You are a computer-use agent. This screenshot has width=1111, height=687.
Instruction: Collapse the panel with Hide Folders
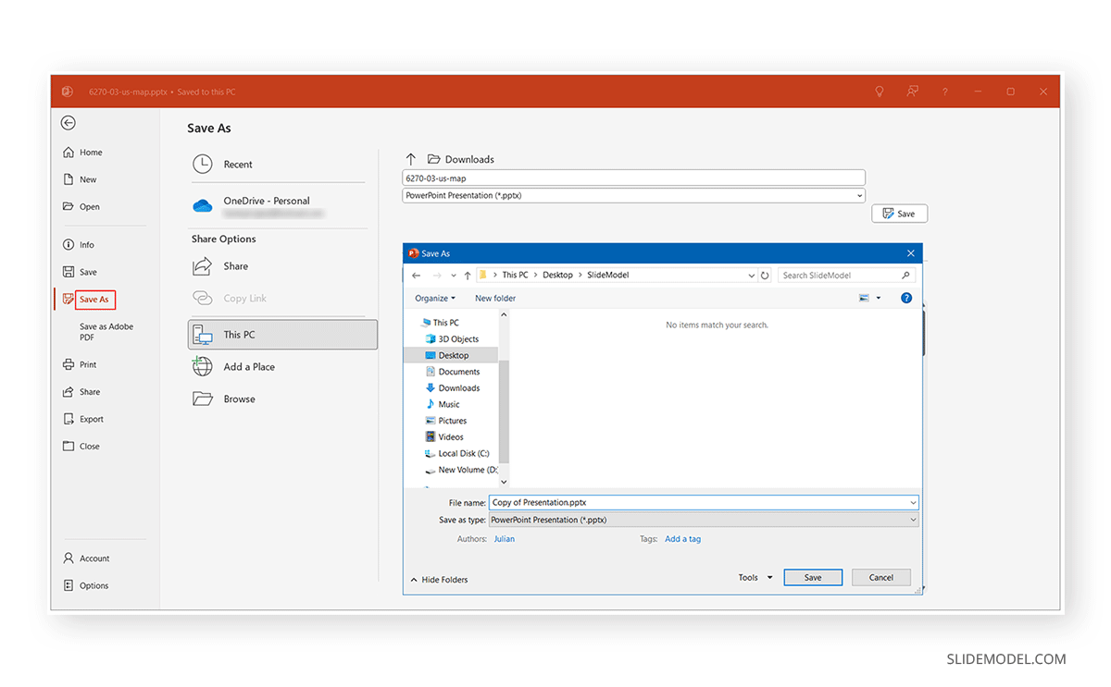[439, 580]
